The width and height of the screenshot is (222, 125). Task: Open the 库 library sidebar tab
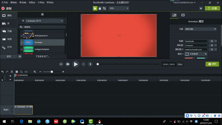[9, 23]
